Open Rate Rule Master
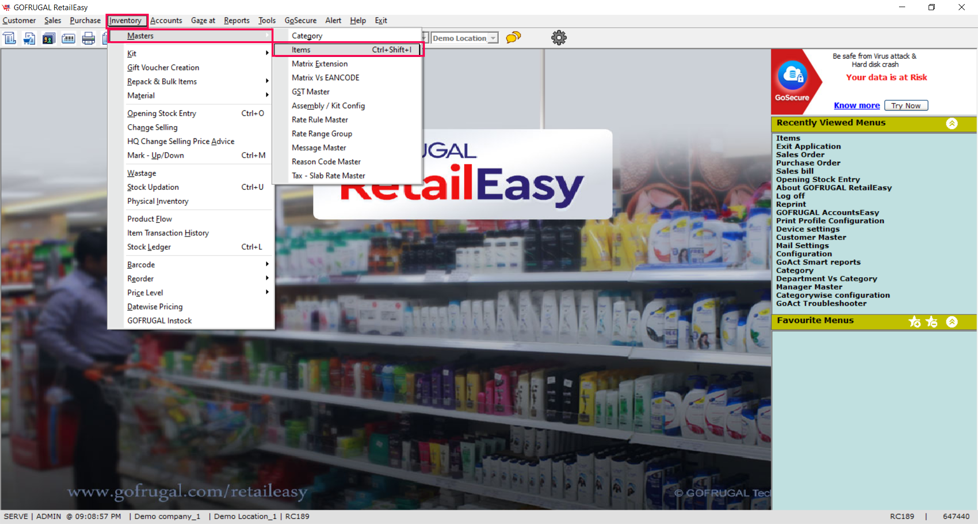This screenshot has width=978, height=524. (348, 120)
